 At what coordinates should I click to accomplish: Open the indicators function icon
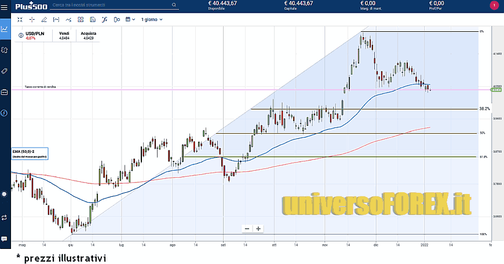pyautogui.click(x=105, y=19)
